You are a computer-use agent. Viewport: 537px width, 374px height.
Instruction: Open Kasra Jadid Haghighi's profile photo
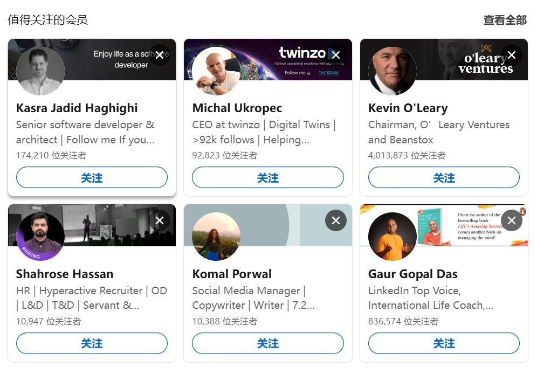pyautogui.click(x=40, y=71)
